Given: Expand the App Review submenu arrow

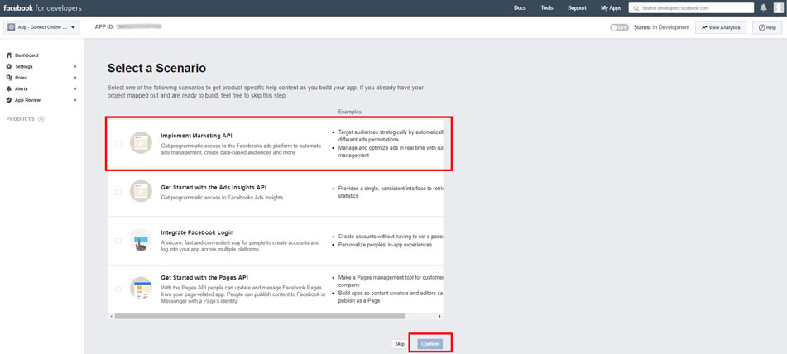Looking at the screenshot, I should click(76, 100).
